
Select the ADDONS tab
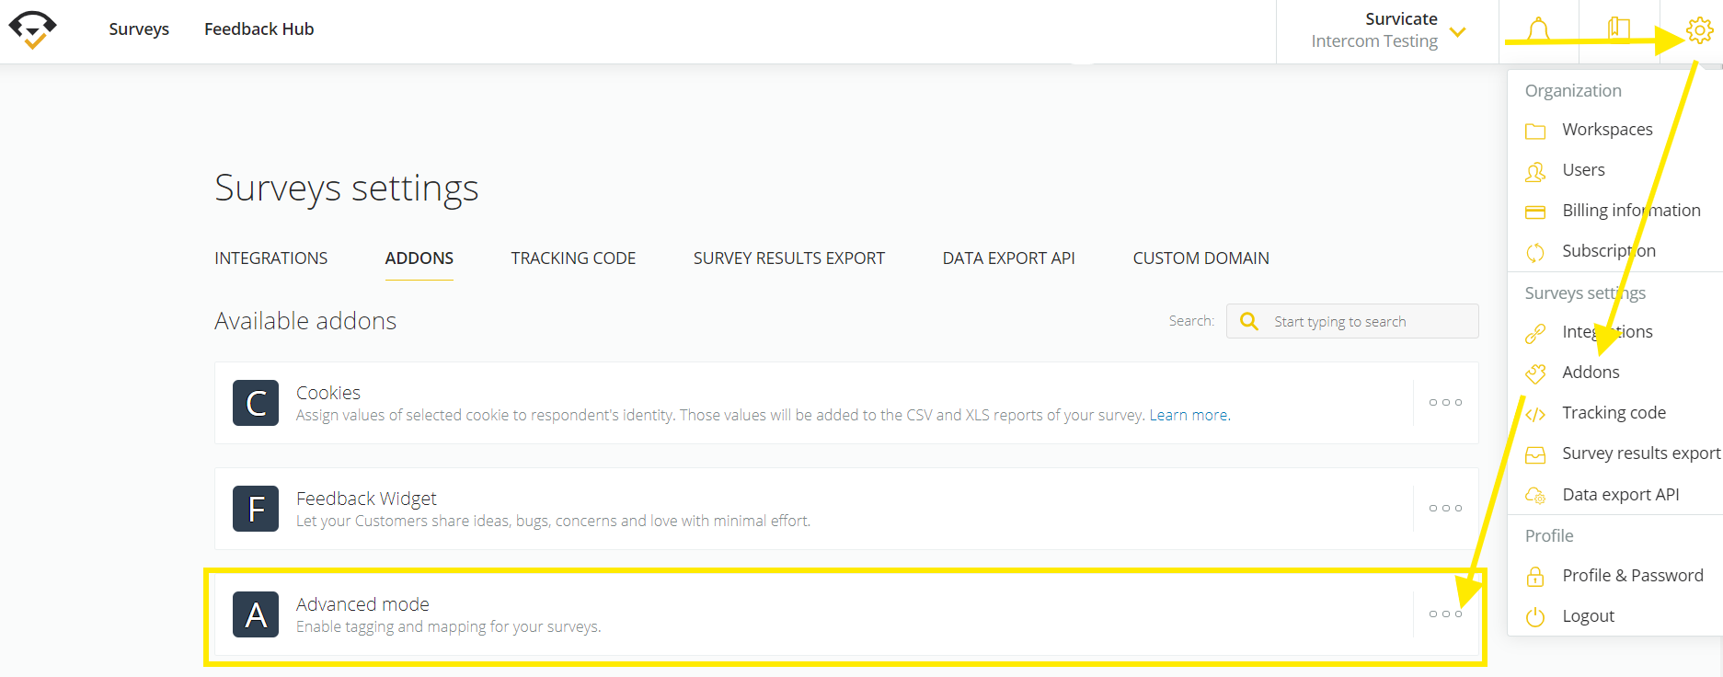point(419,258)
